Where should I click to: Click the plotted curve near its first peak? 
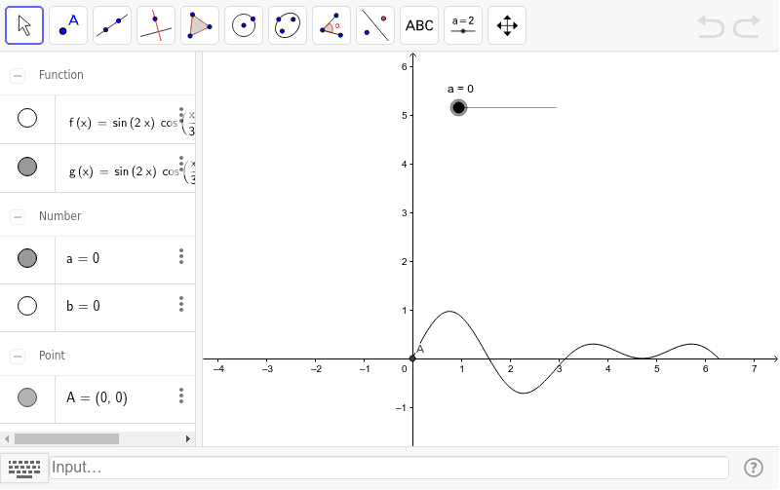coord(449,312)
